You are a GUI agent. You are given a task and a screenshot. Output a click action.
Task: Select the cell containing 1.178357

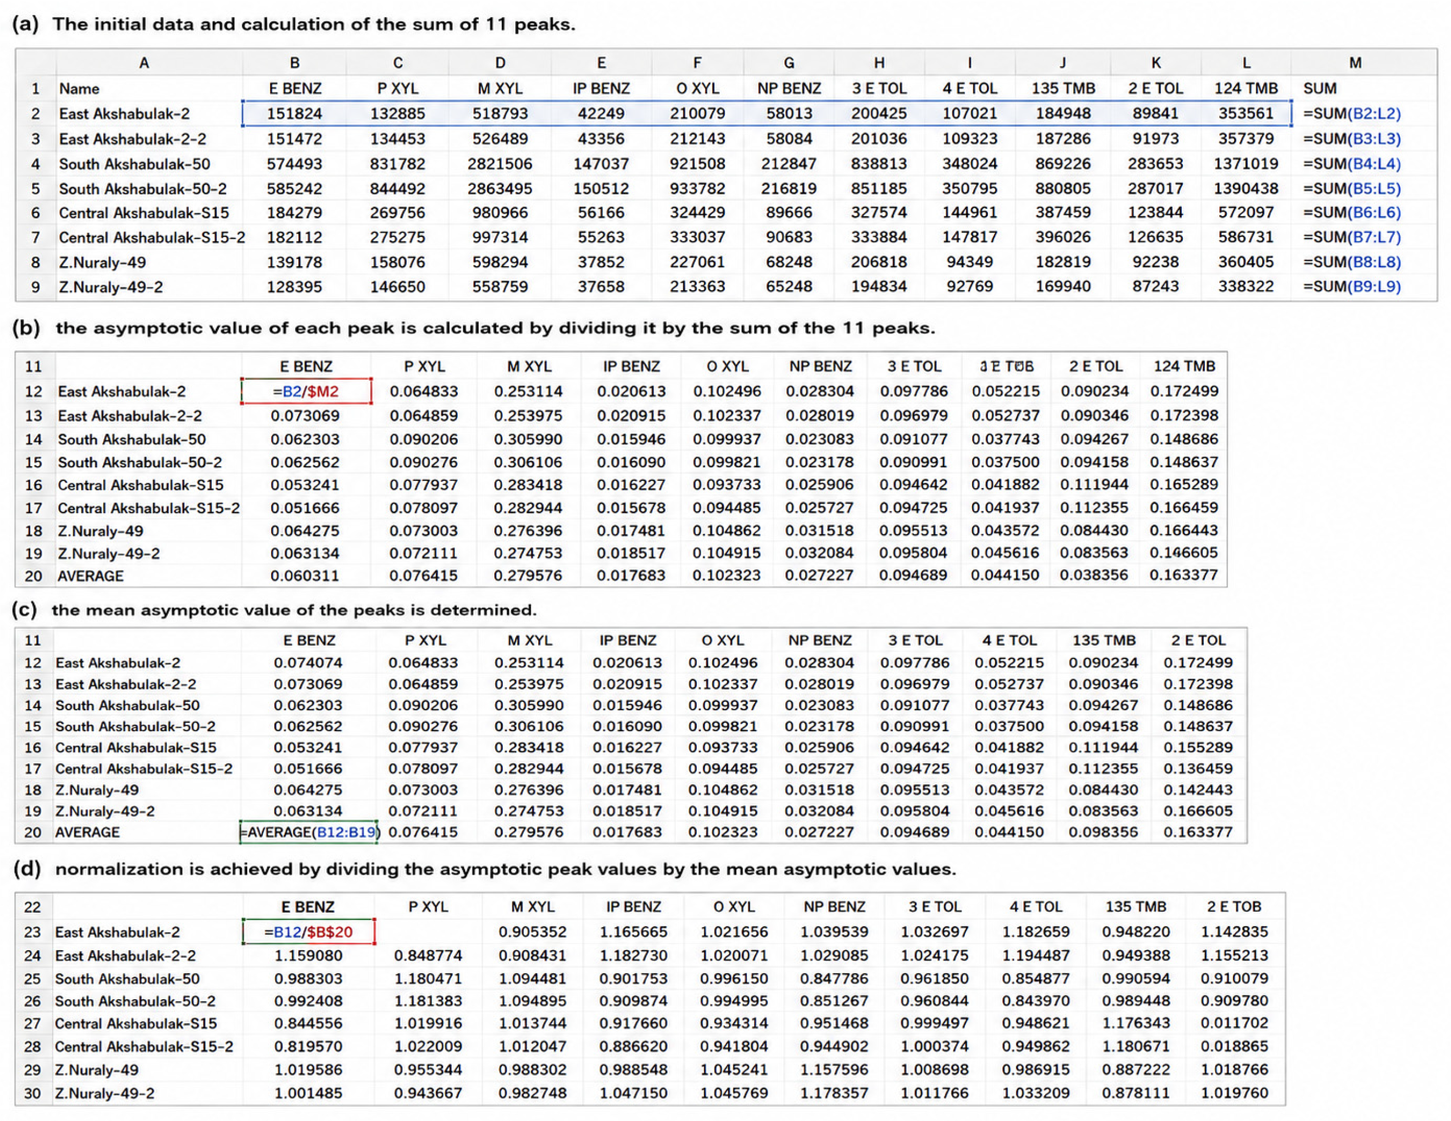(834, 1093)
